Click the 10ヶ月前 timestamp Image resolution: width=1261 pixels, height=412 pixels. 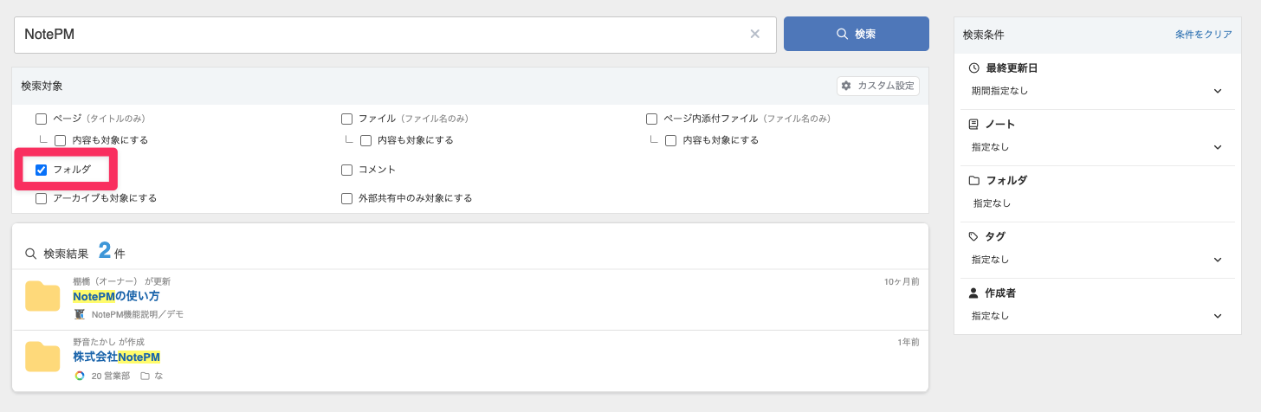[902, 281]
